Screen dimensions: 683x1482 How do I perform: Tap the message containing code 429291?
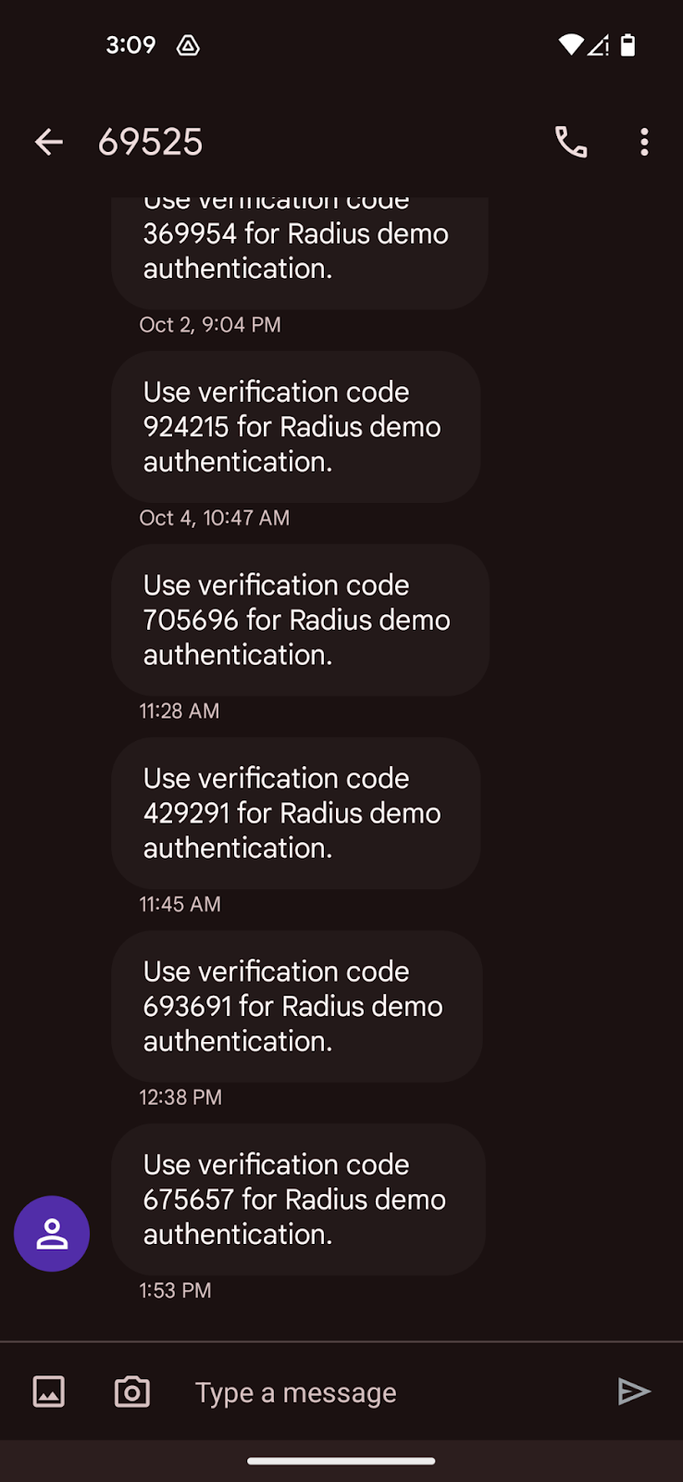click(x=295, y=813)
